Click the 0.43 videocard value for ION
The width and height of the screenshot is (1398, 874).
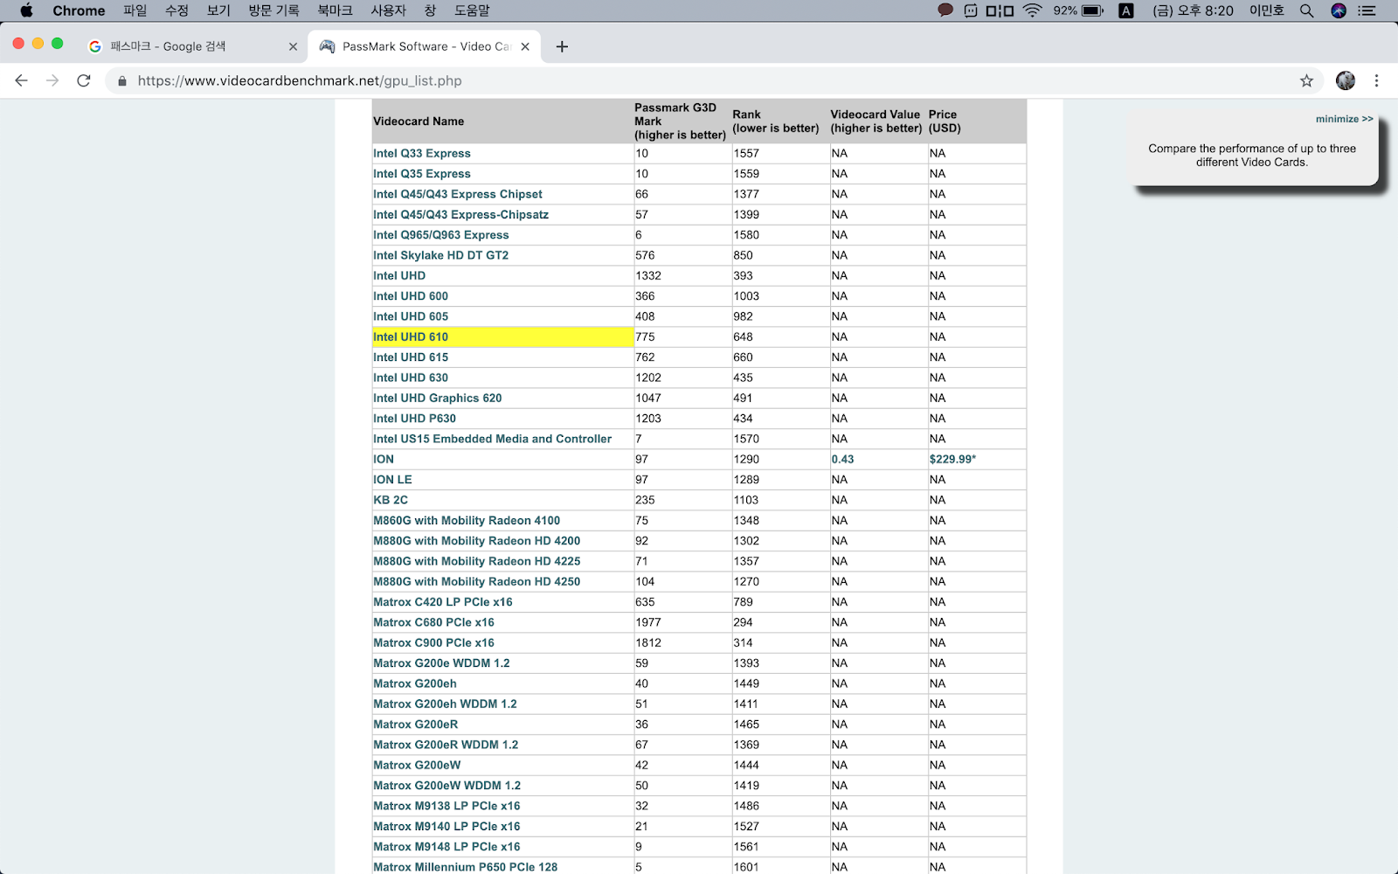pos(842,459)
